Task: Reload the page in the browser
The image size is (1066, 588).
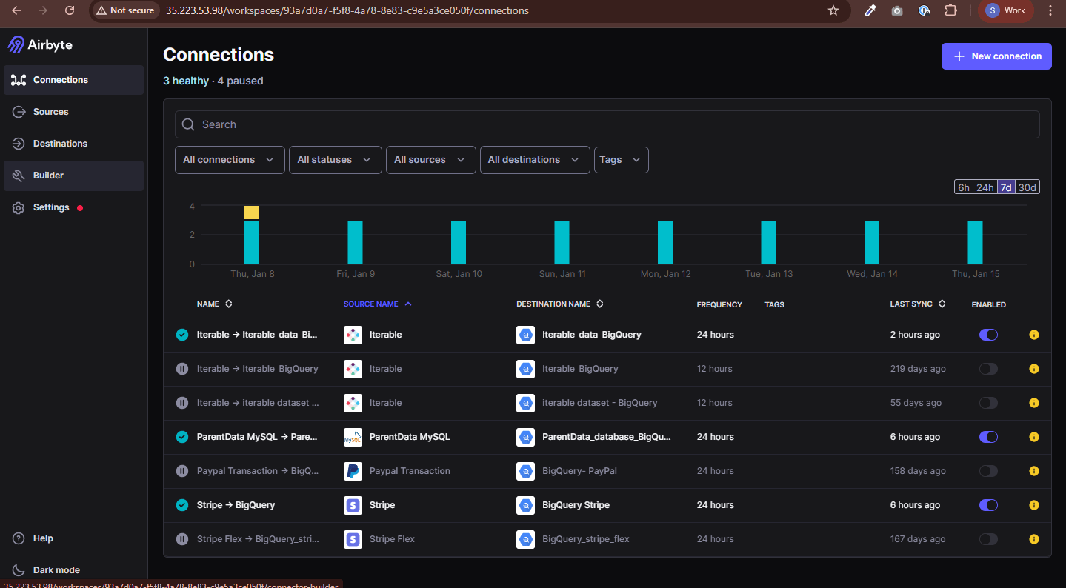Action: pyautogui.click(x=70, y=10)
